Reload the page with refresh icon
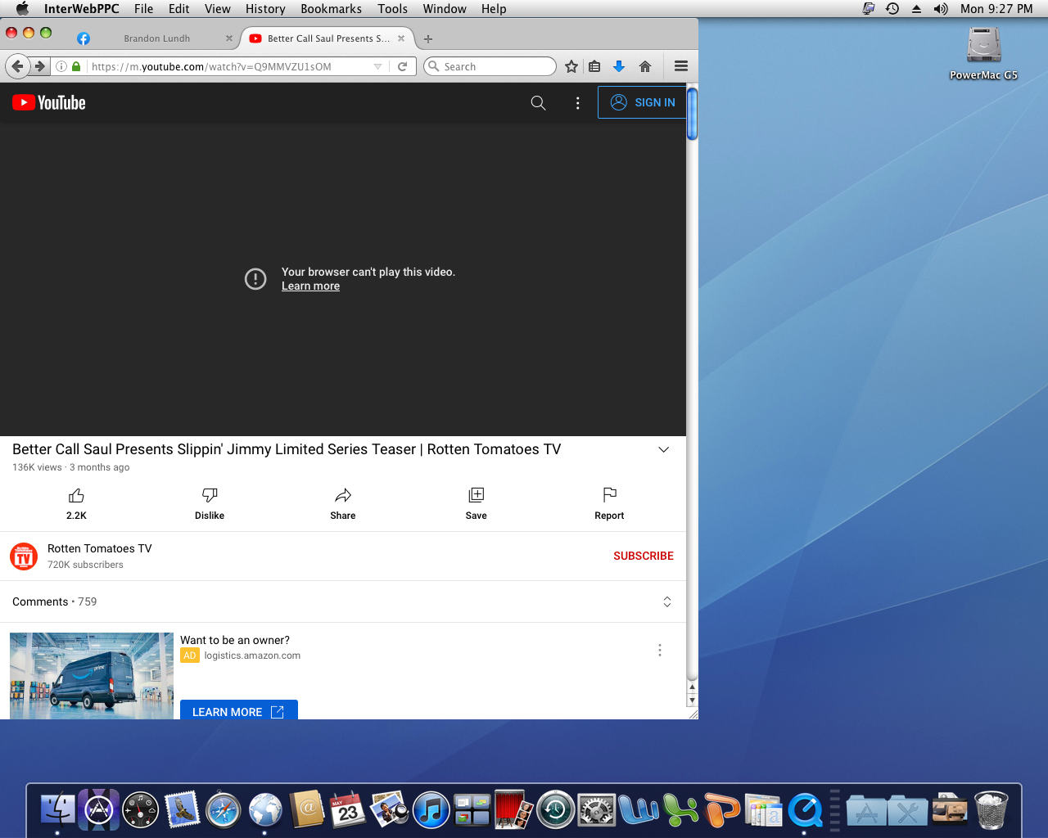Image resolution: width=1048 pixels, height=838 pixels. [x=402, y=66]
